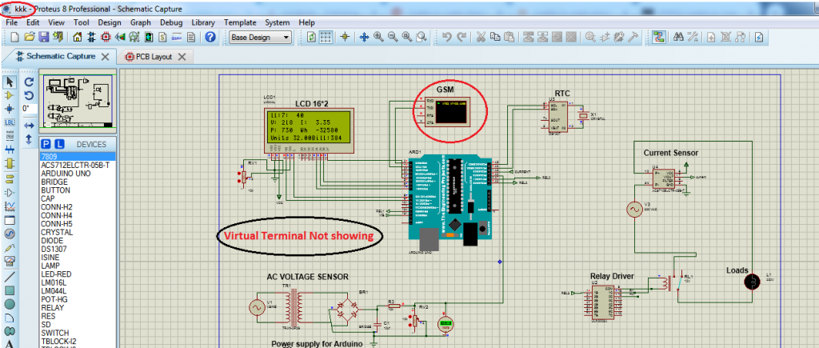The height and width of the screenshot is (348, 819).
Task: Open the Help menu
Action: pyautogui.click(x=306, y=22)
